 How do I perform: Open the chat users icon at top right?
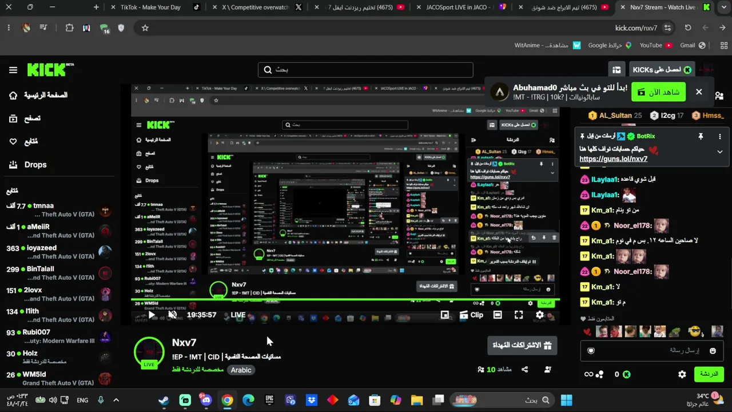coord(719,96)
